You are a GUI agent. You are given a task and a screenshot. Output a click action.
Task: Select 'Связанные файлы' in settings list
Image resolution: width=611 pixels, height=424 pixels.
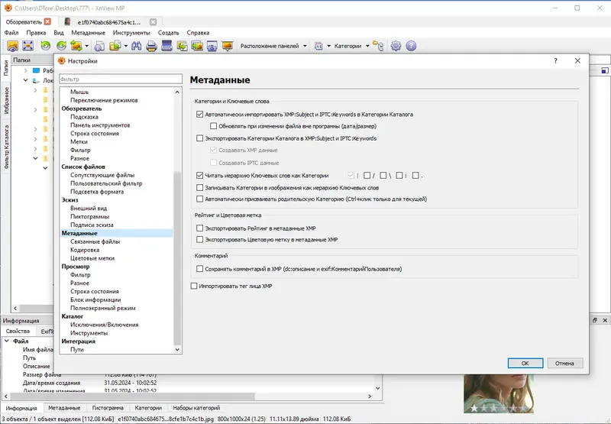[95, 241]
